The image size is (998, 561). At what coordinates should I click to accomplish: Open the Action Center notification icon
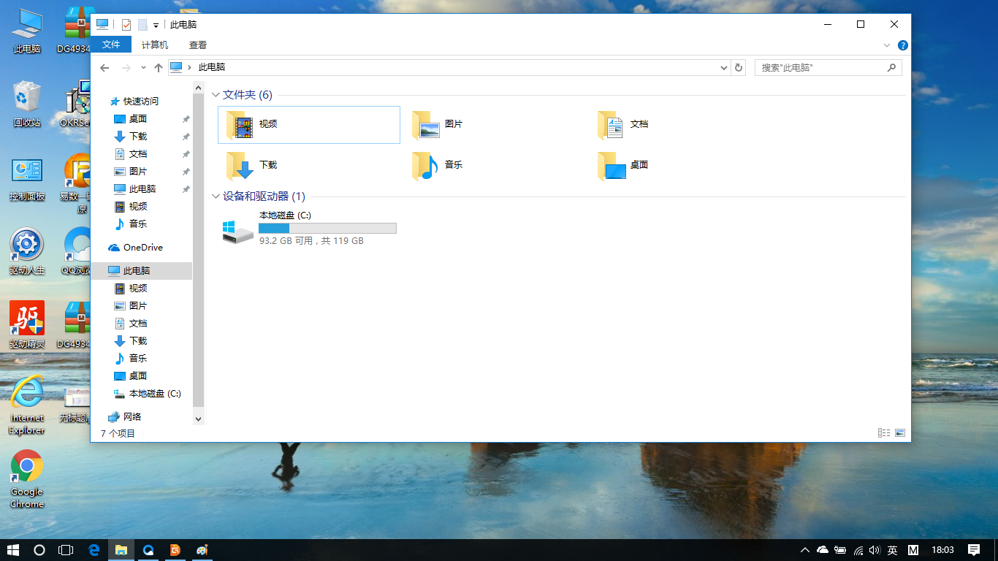tap(974, 550)
